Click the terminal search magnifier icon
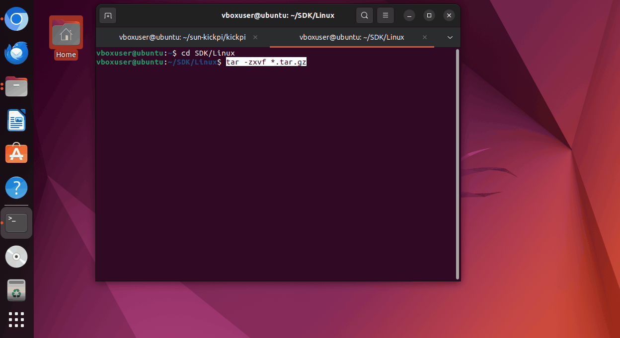The height and width of the screenshot is (338, 620). [364, 15]
